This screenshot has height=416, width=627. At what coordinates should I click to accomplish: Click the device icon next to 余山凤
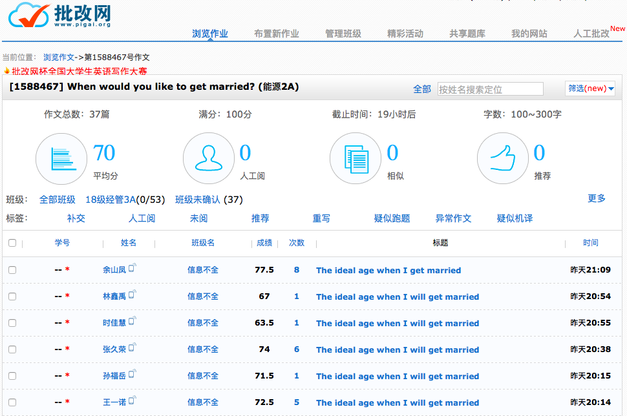click(133, 268)
